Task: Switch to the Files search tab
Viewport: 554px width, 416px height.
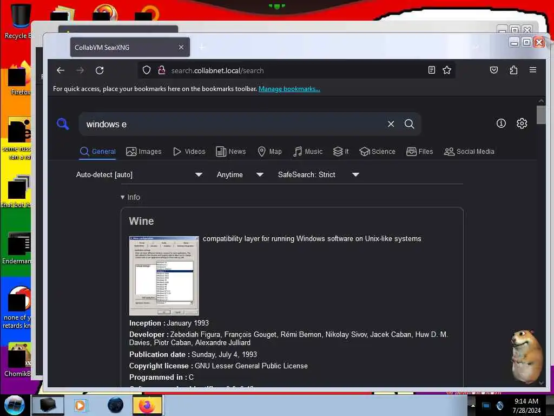Action: coord(419,152)
